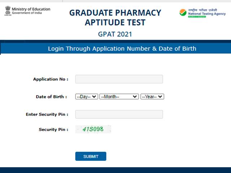Focus the Enter Security Pin field
The width and height of the screenshot is (231, 173).
point(119,114)
